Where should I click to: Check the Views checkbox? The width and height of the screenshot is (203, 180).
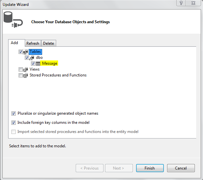pos(21,70)
